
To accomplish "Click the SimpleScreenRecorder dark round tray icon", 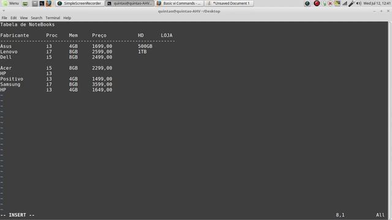I will [307, 4].
